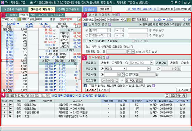This screenshot has height=131, width=192.
Task: Click the 조건지움 button
Action: (183, 90)
